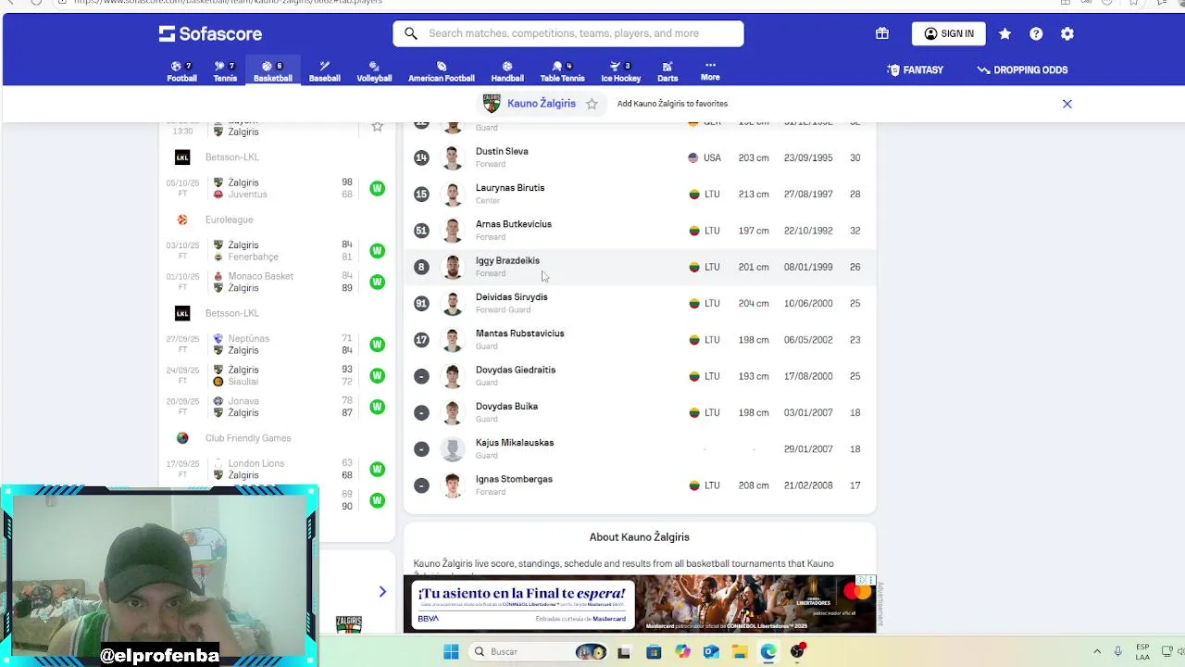Select the Basketball sports tab
Screen dimensions: 1185x667
[x=273, y=71]
